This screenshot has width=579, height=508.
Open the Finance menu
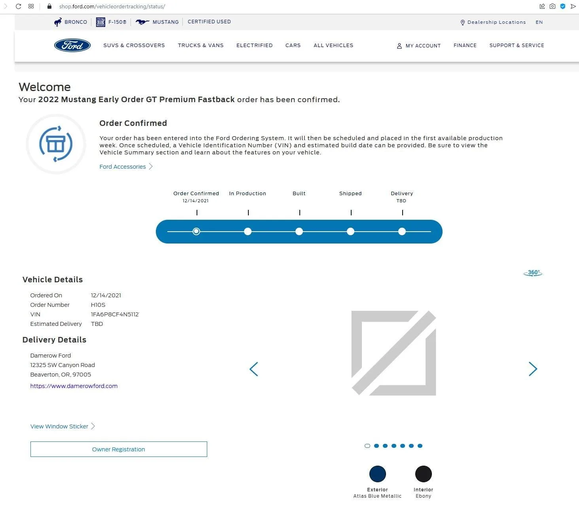[465, 46]
